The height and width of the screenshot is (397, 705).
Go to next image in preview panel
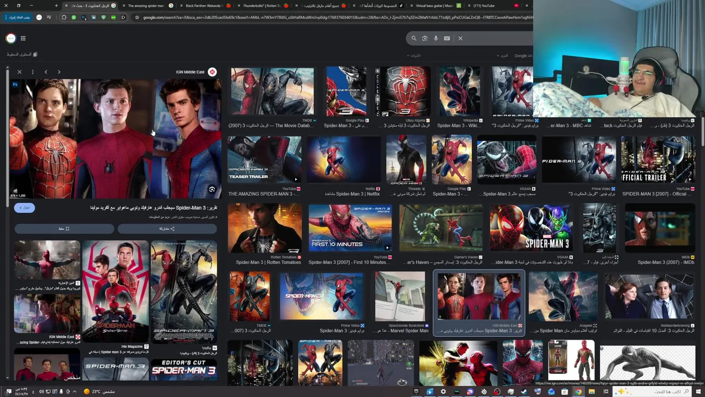tap(59, 72)
